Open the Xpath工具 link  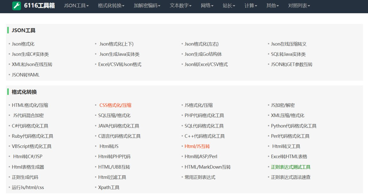[x=109, y=187]
